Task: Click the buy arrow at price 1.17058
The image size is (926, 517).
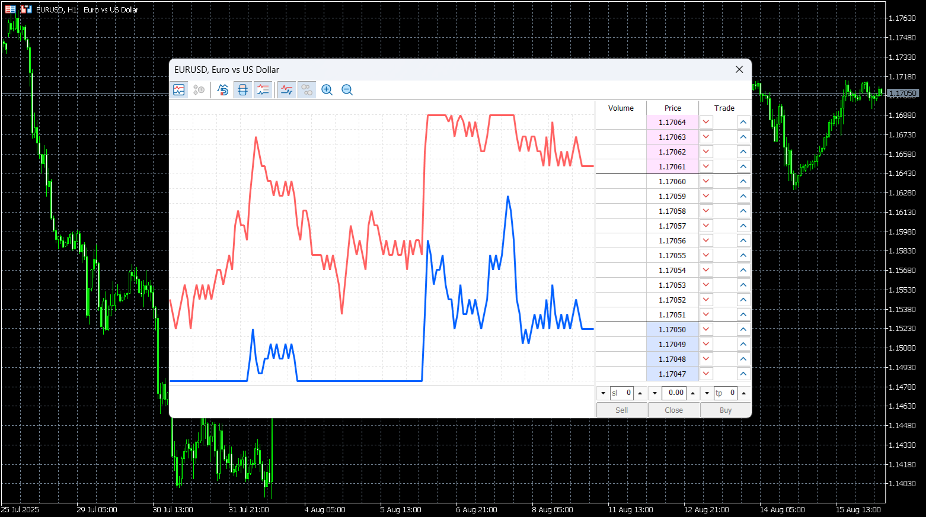Action: [x=743, y=211]
